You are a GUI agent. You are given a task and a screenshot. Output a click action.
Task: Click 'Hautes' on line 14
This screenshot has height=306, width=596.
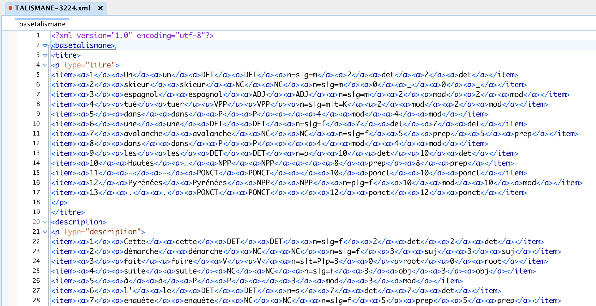(141, 163)
